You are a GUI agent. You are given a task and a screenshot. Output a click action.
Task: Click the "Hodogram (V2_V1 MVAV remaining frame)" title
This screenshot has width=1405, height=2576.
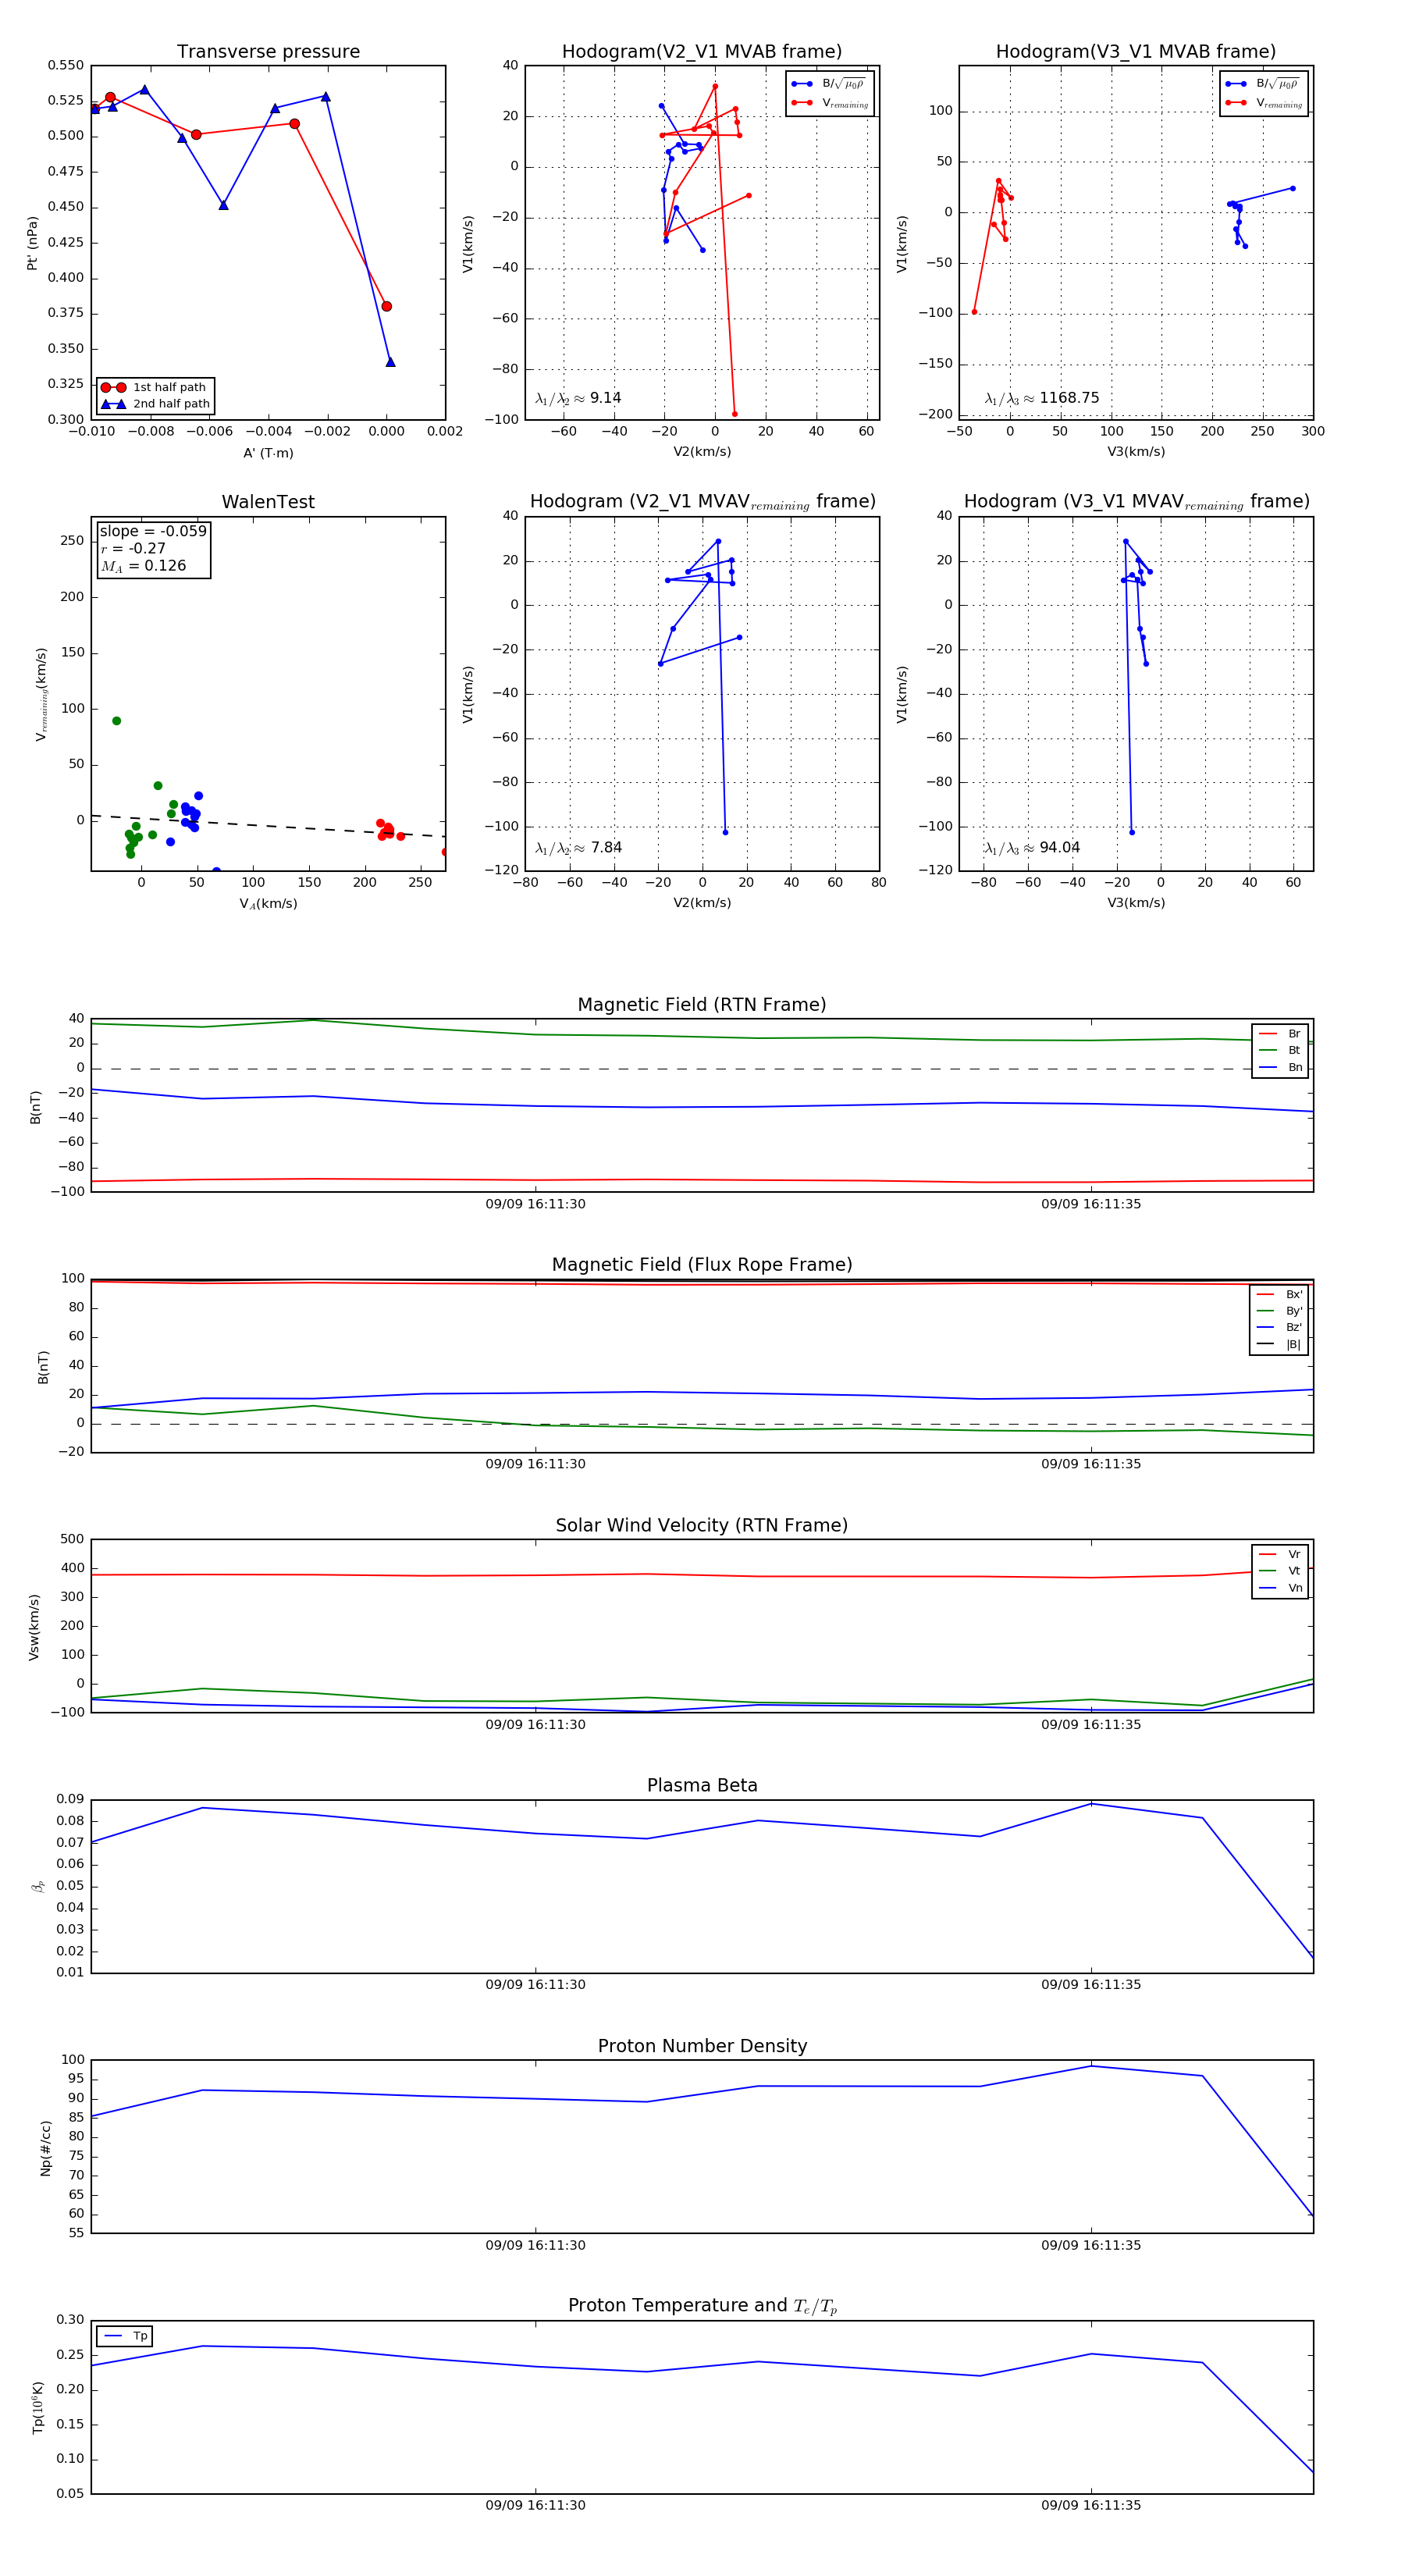click(x=702, y=502)
